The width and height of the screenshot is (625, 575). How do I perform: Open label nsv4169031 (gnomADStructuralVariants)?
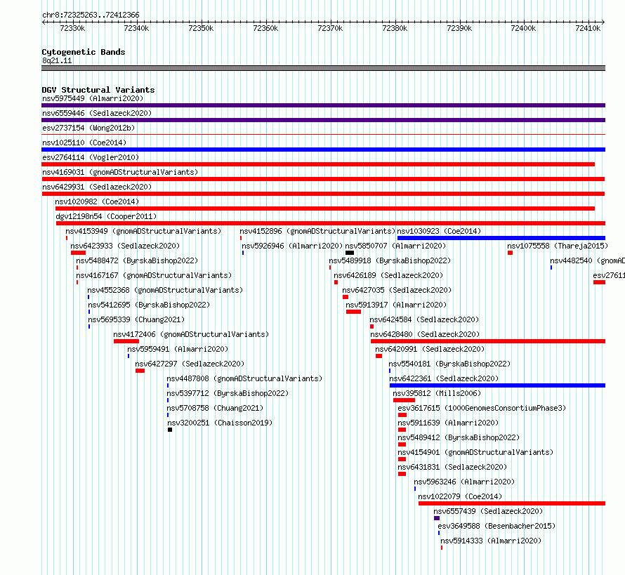(120, 172)
